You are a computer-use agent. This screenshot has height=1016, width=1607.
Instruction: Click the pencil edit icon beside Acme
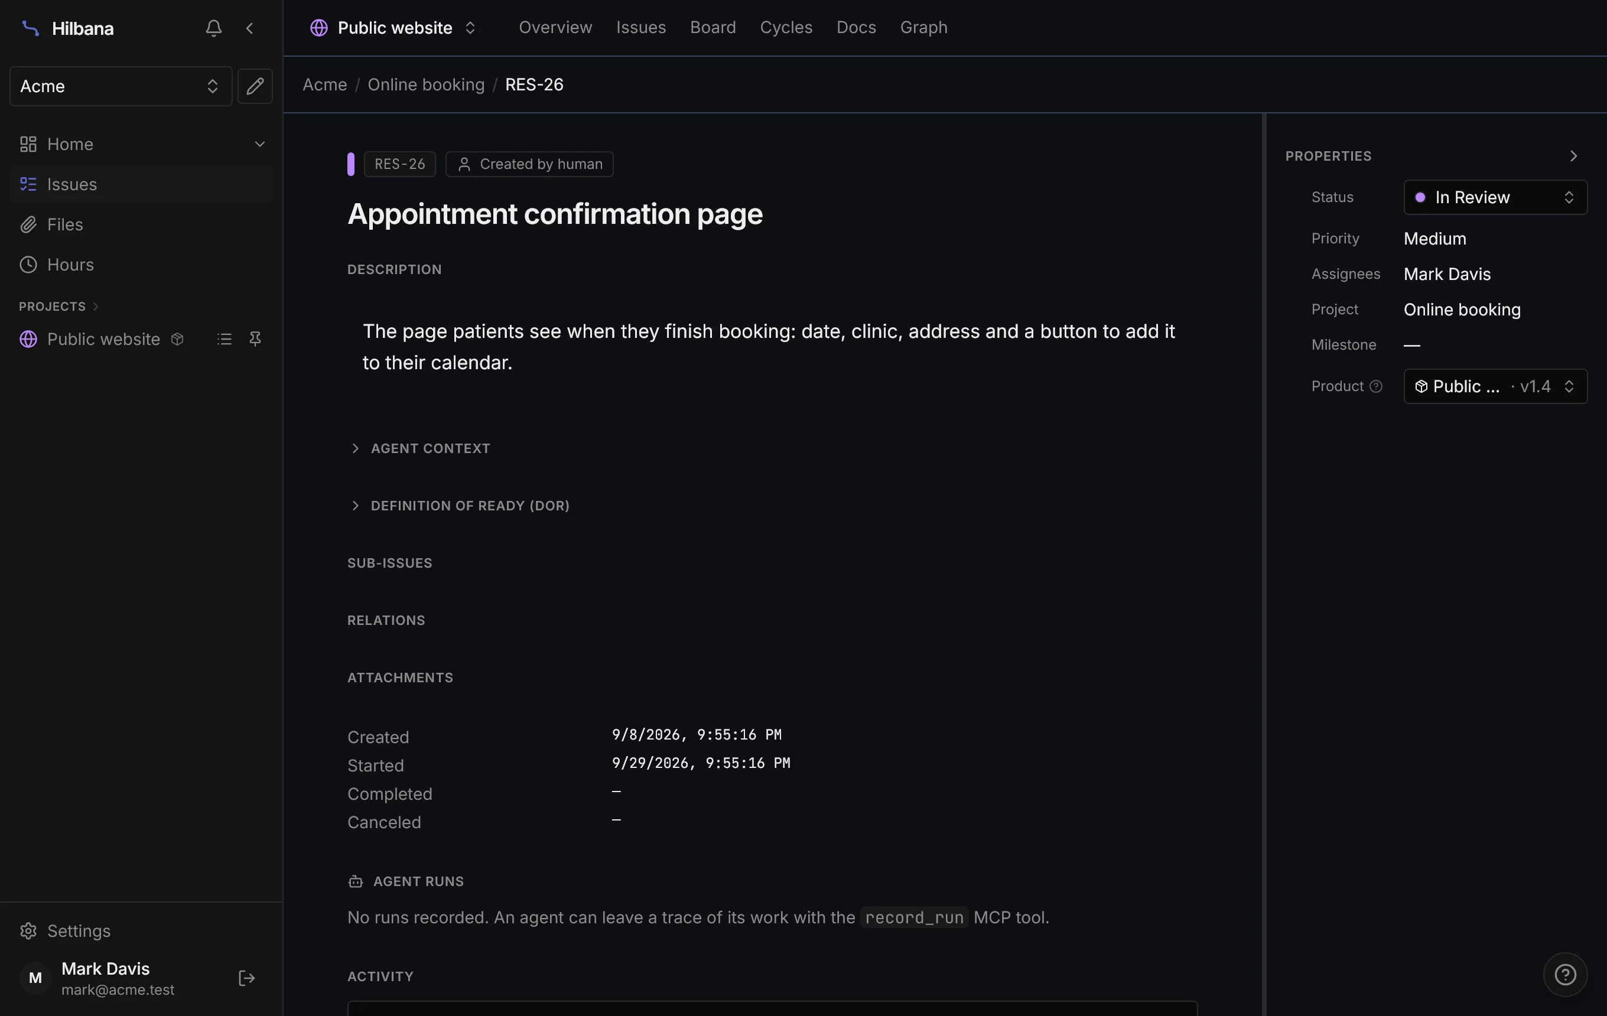255,86
